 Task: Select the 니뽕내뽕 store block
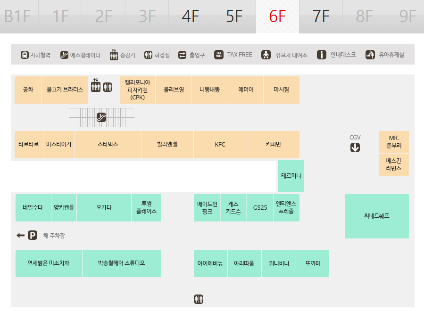[x=210, y=90]
